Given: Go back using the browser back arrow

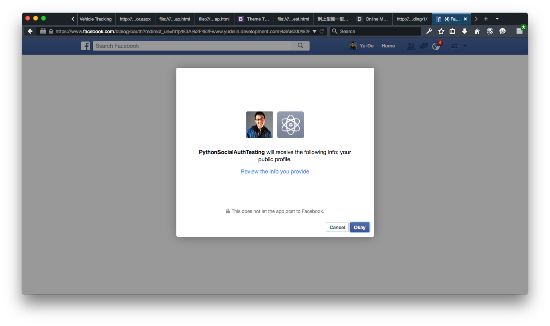Looking at the screenshot, I should tap(30, 31).
